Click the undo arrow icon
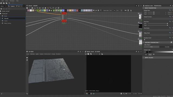173x97 pixels. [x=9, y=3]
